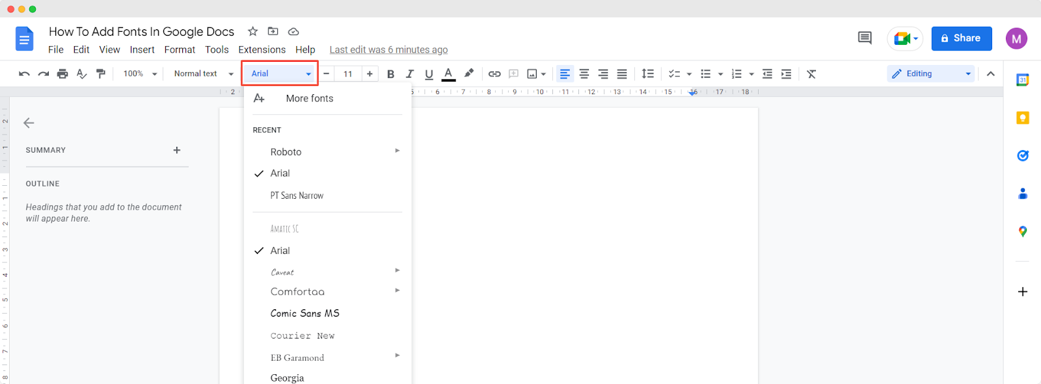Open the highlight color picker

pyautogui.click(x=468, y=73)
